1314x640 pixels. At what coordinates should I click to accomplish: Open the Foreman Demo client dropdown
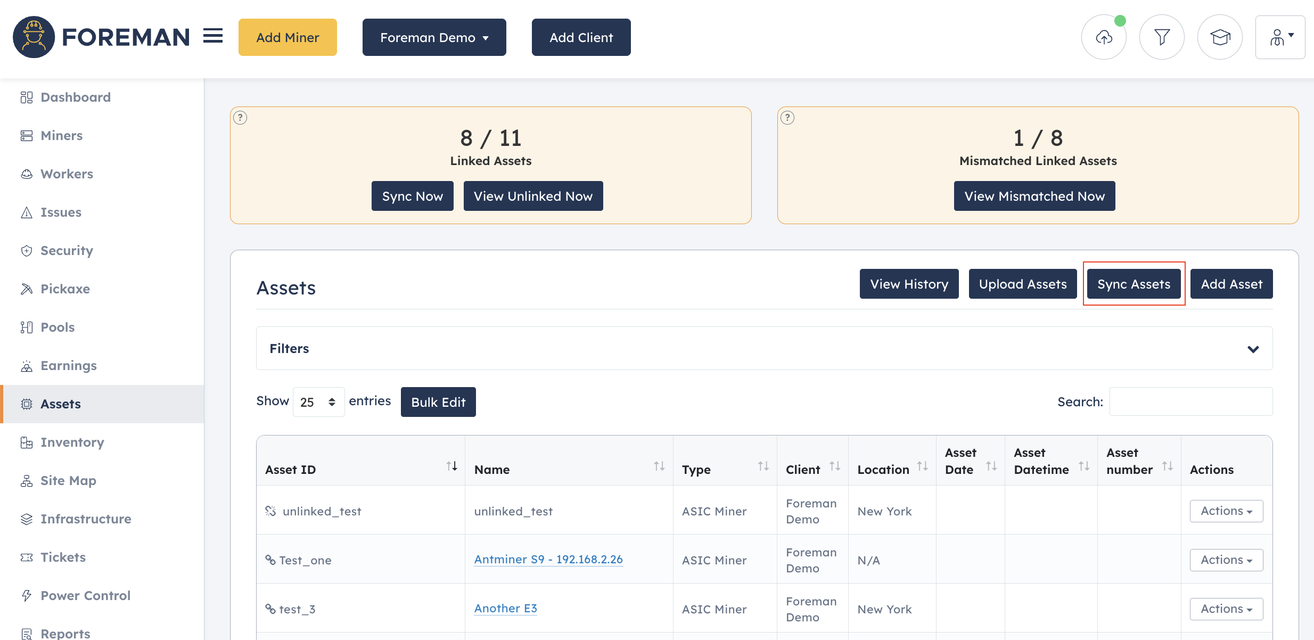(434, 37)
